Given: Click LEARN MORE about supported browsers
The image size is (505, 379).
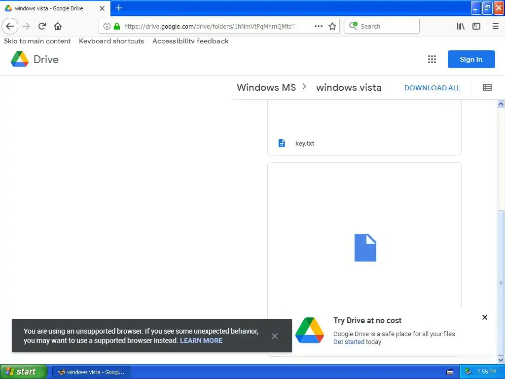Looking at the screenshot, I should point(201,341).
